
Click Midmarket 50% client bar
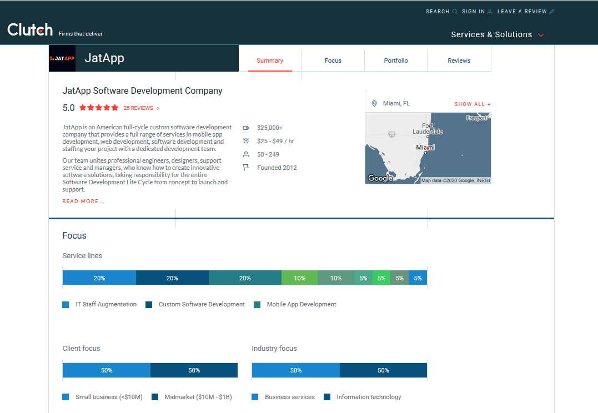(194, 370)
